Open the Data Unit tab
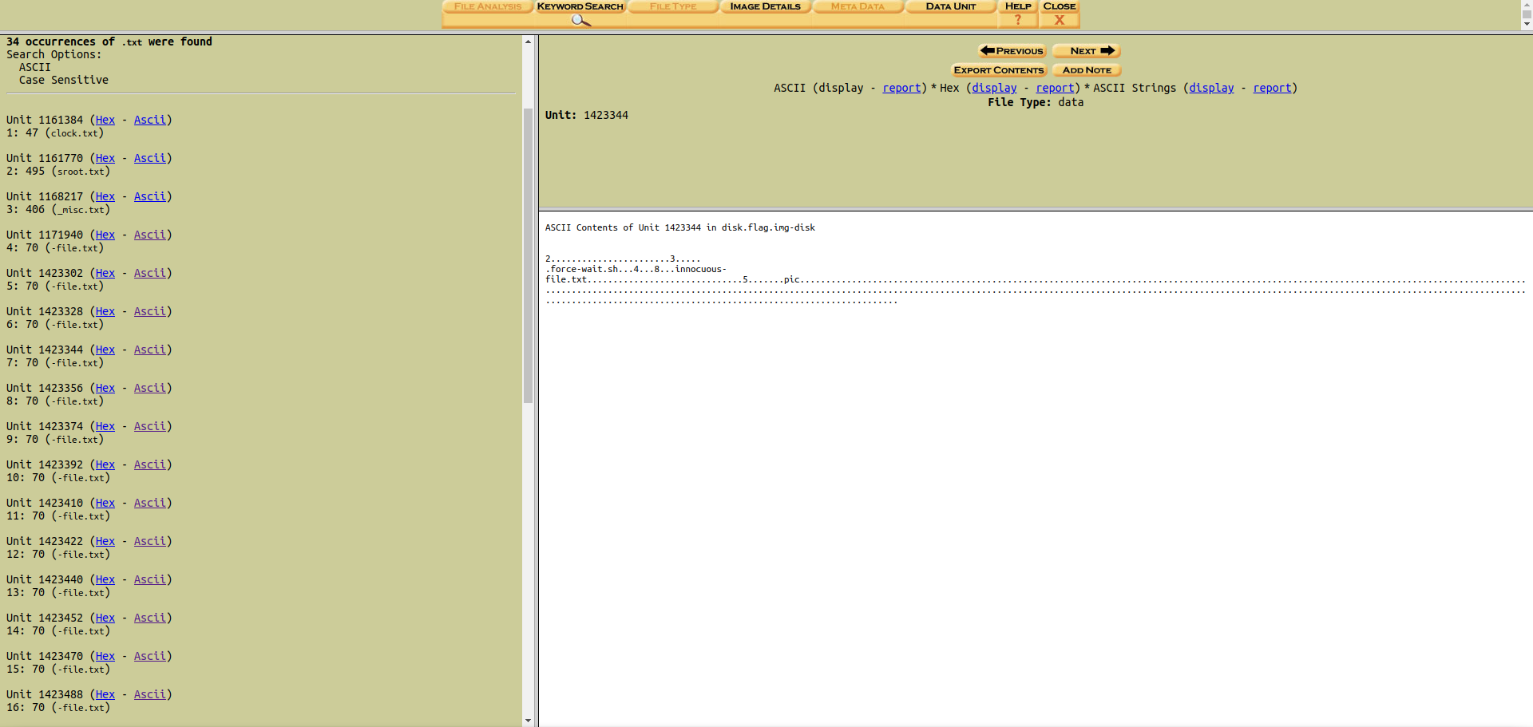Screen dimensions: 1533x727 click(x=950, y=6)
